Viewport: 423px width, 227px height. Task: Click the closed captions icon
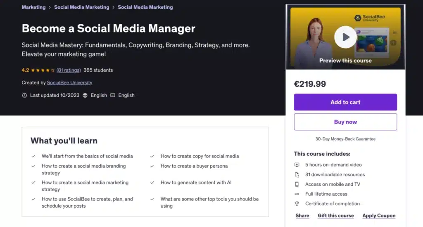(113, 95)
